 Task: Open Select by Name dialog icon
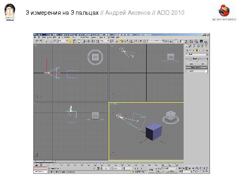click(74, 41)
